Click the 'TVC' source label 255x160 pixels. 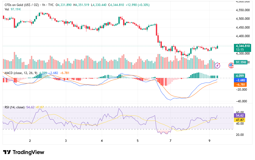pyautogui.click(x=51, y=5)
